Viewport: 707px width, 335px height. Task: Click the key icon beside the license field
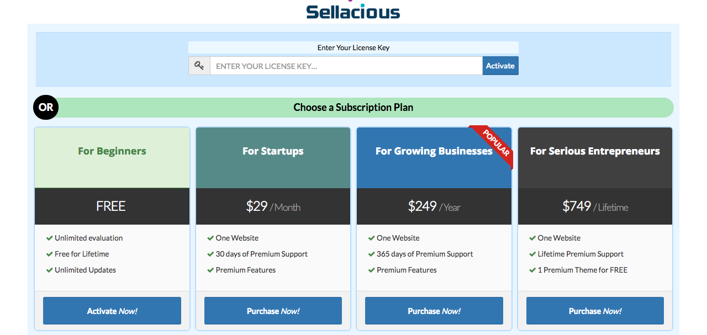(199, 66)
